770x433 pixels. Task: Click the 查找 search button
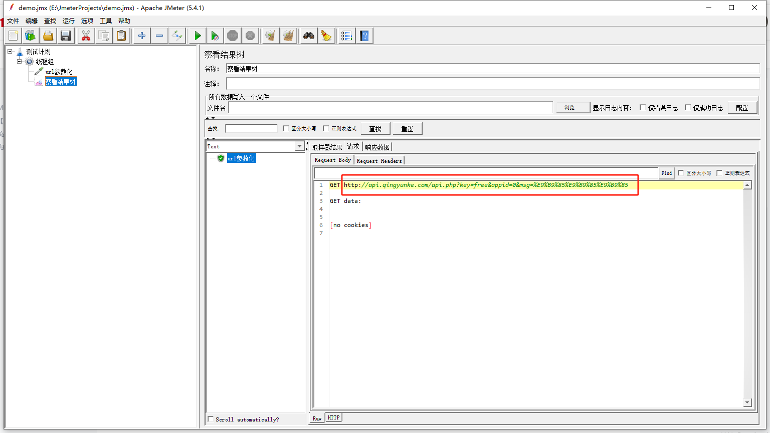click(x=375, y=129)
